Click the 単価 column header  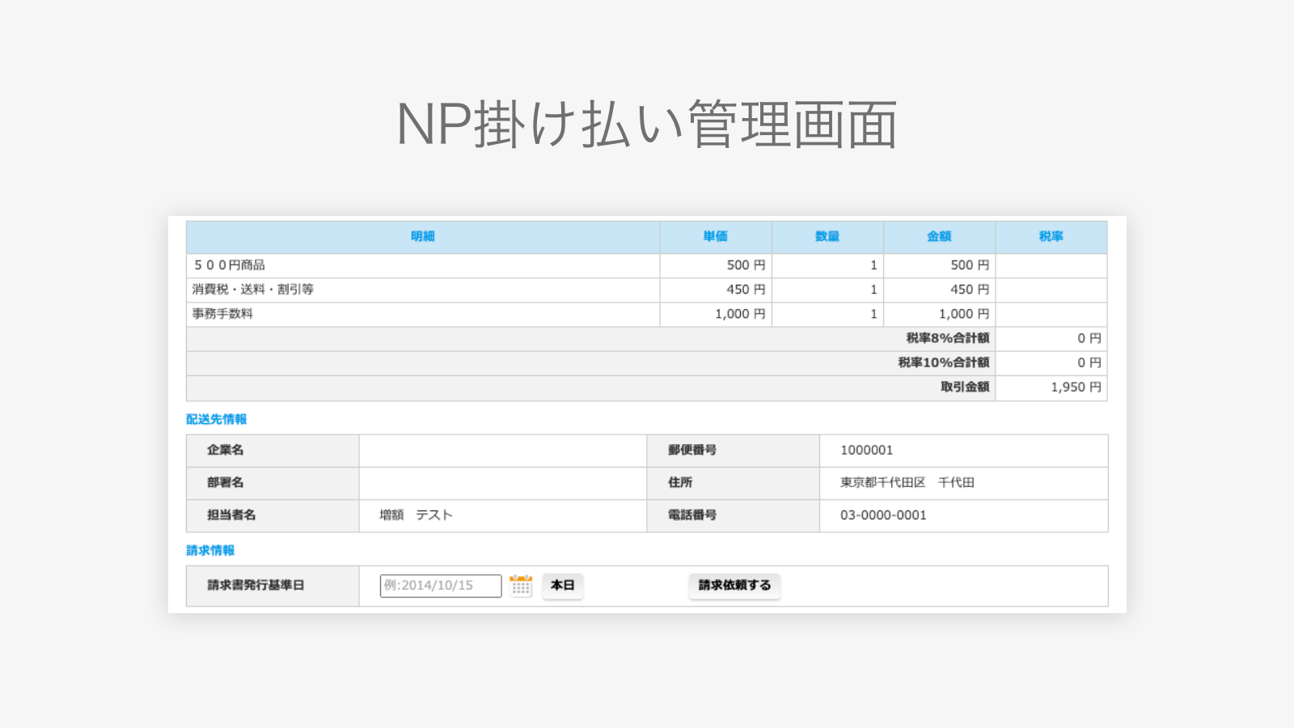click(716, 237)
